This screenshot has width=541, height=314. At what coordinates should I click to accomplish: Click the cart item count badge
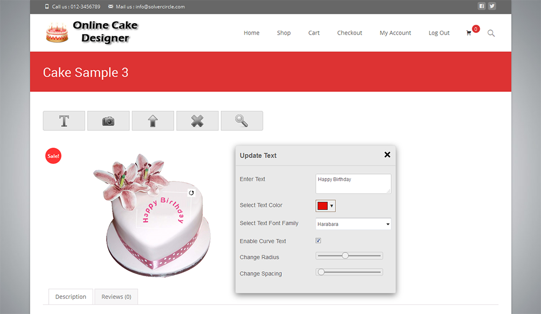tap(476, 29)
